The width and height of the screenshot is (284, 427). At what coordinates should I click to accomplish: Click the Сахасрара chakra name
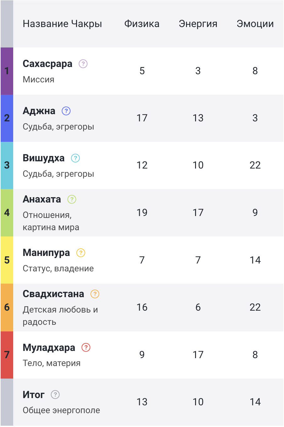(x=47, y=64)
